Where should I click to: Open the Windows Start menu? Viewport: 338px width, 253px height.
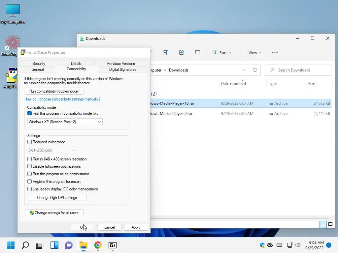(11, 245)
